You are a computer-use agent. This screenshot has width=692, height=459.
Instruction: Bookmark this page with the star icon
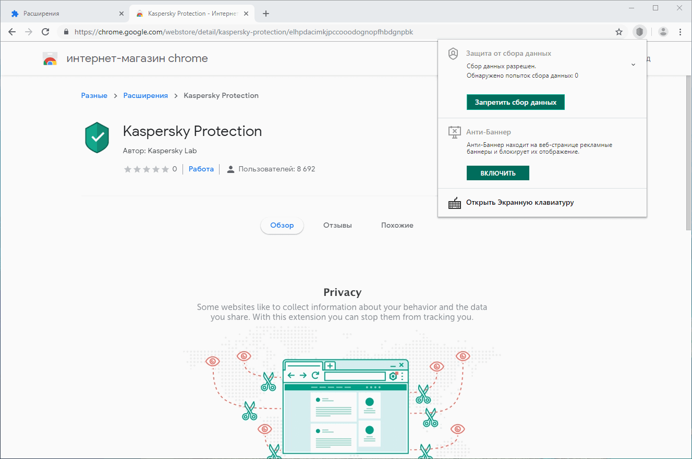coord(619,32)
